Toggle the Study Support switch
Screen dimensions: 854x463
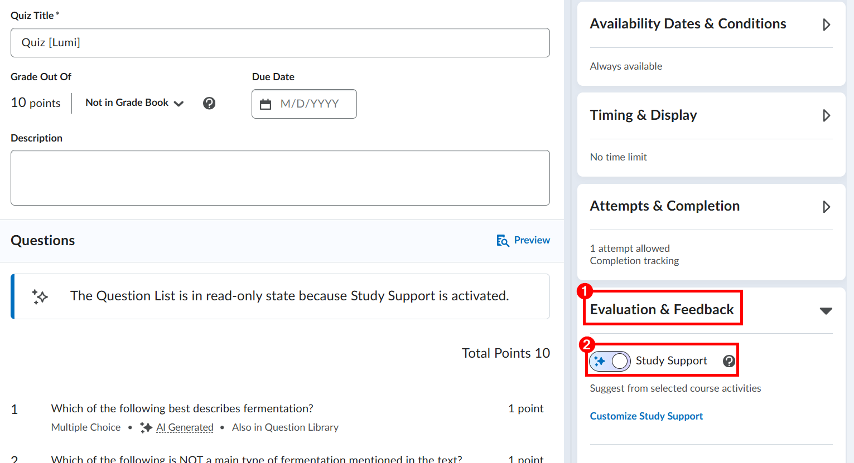click(610, 361)
